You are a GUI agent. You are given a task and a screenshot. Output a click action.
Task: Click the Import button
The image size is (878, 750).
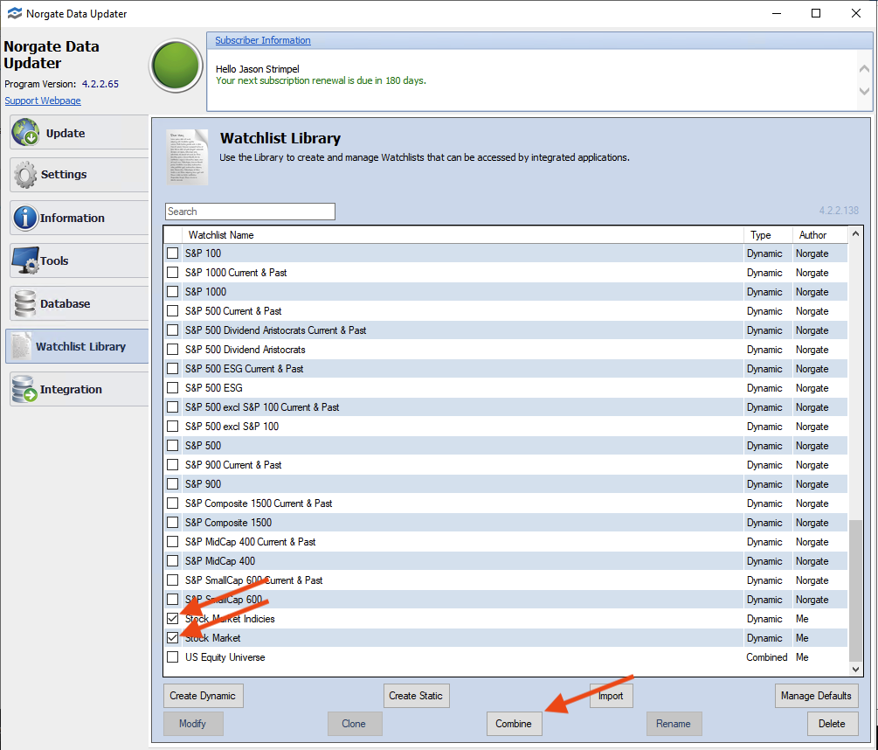coord(611,695)
